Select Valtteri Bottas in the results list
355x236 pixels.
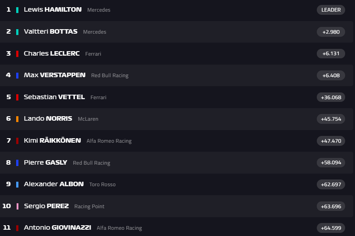pos(50,31)
